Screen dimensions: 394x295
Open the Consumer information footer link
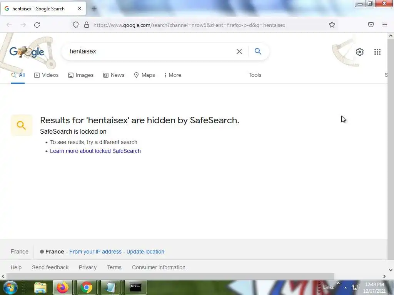(159, 267)
